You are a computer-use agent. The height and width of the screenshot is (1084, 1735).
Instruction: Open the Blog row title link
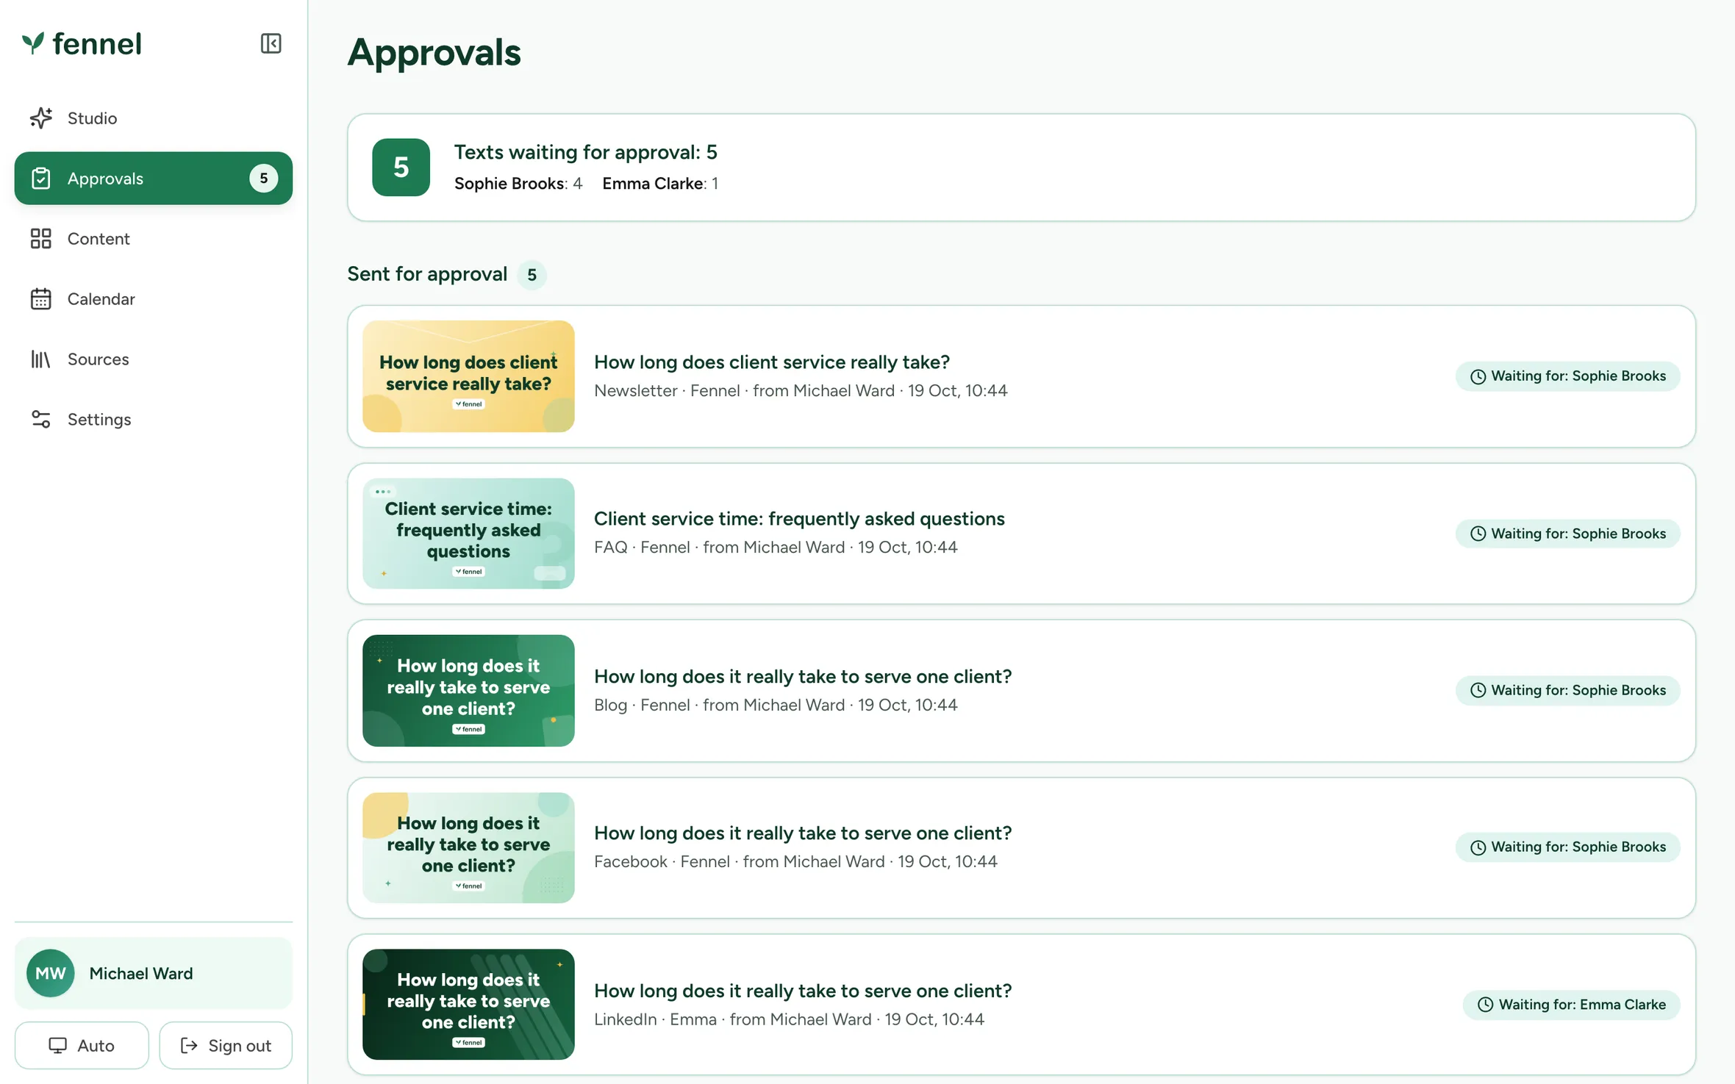pos(803,676)
